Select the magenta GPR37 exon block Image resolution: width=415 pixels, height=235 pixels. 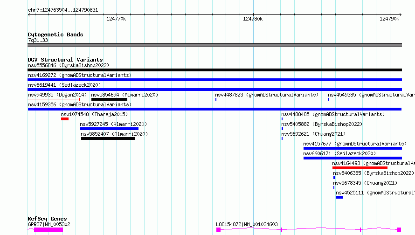point(48,230)
